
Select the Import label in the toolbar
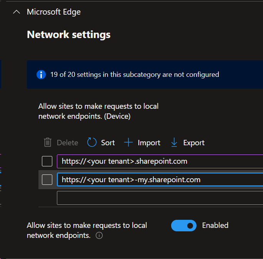(149, 143)
